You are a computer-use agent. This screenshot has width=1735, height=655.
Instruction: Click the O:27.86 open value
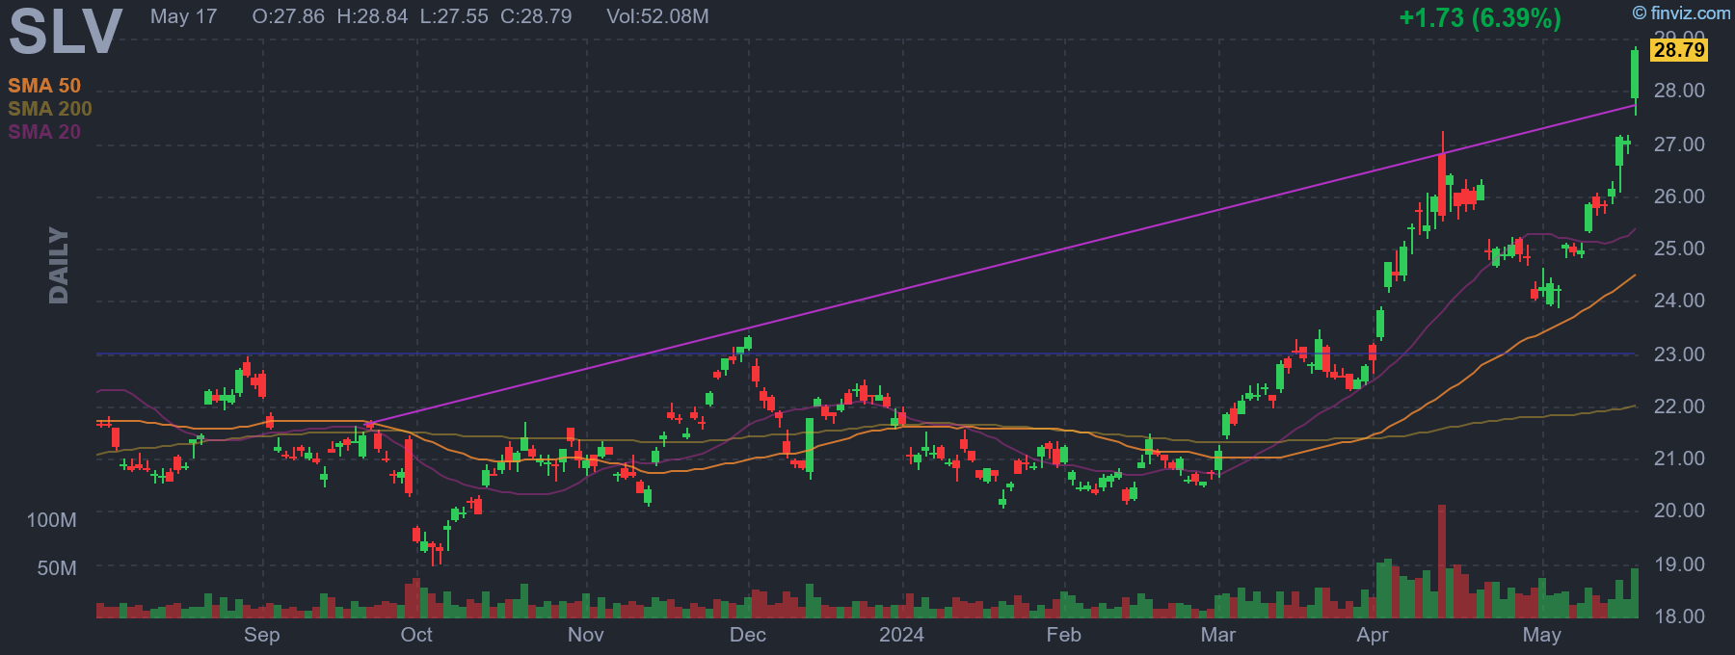click(x=288, y=16)
